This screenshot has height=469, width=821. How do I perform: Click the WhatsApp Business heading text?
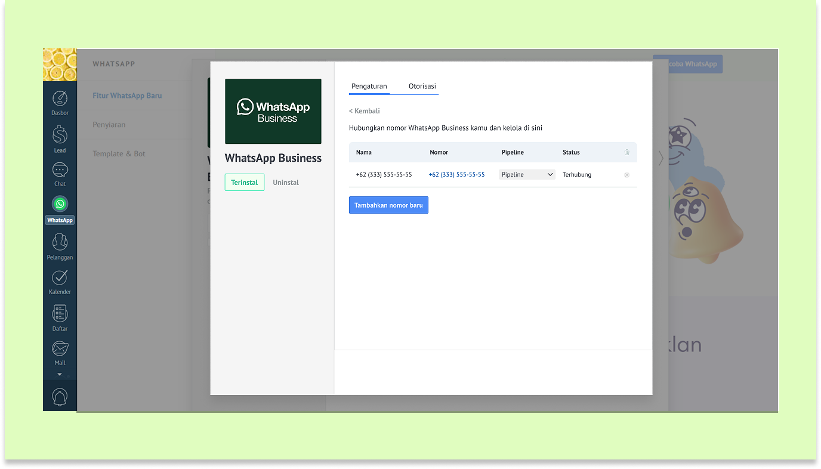273,158
